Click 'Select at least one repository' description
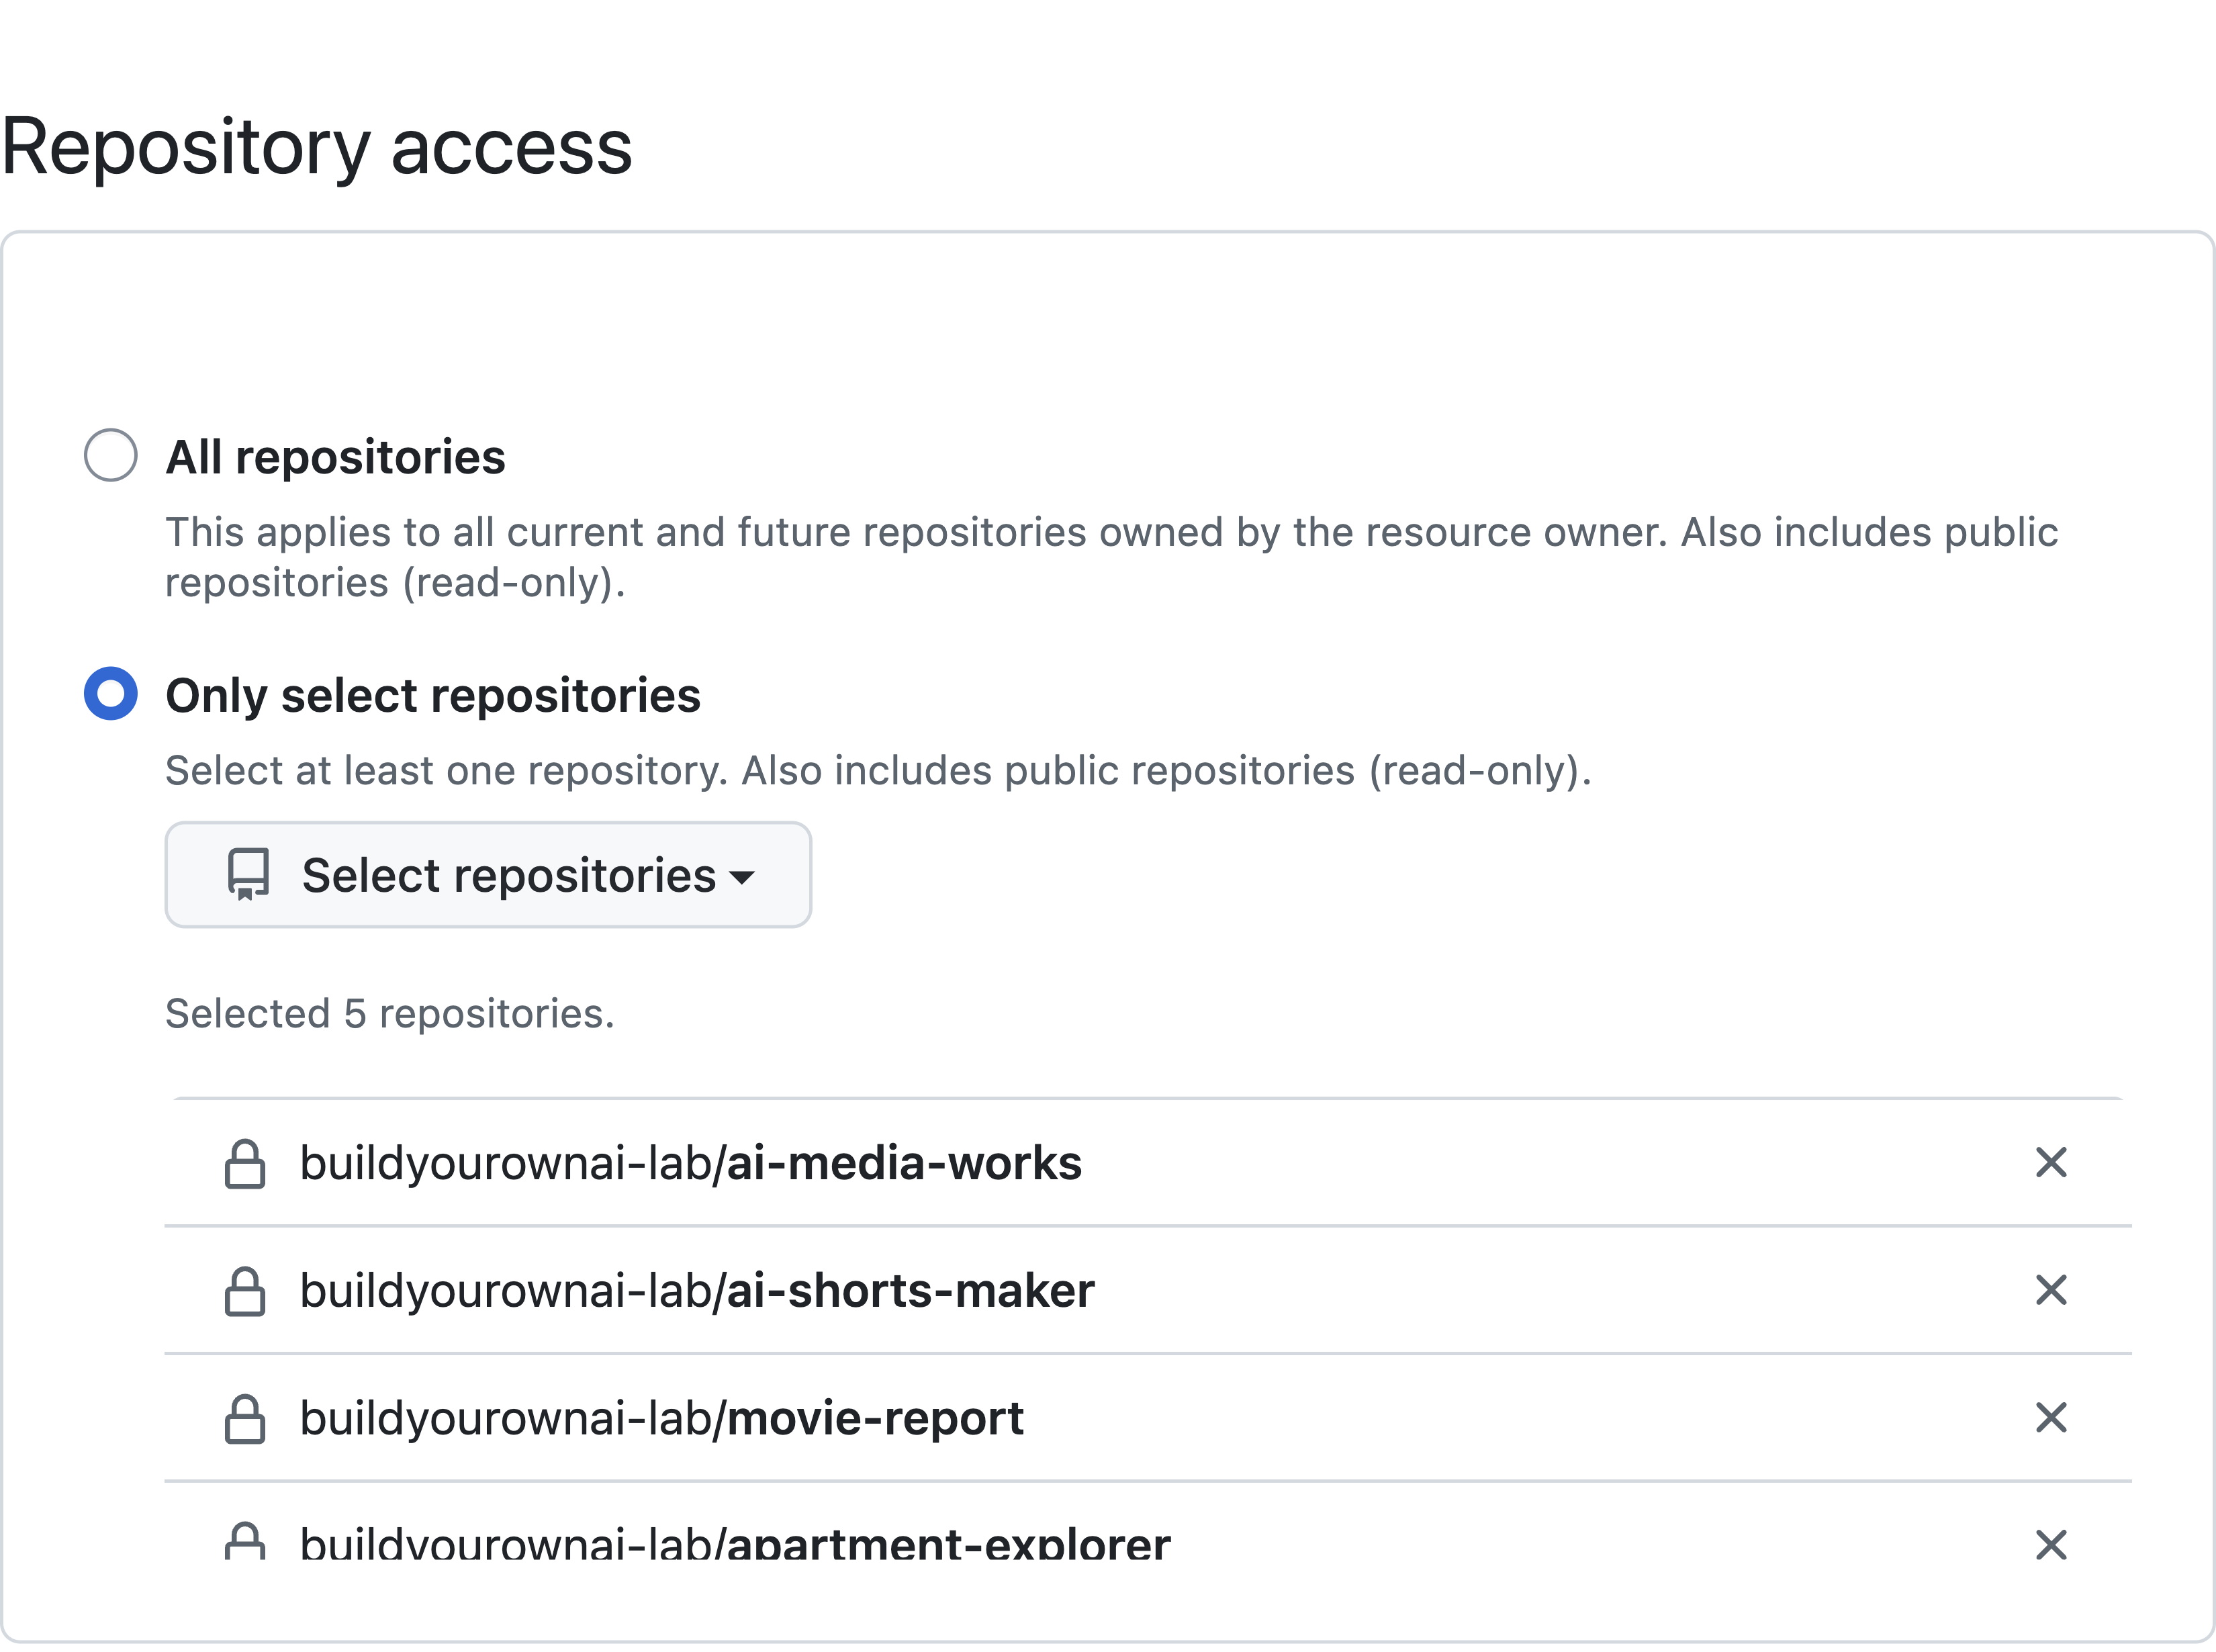 (878, 771)
